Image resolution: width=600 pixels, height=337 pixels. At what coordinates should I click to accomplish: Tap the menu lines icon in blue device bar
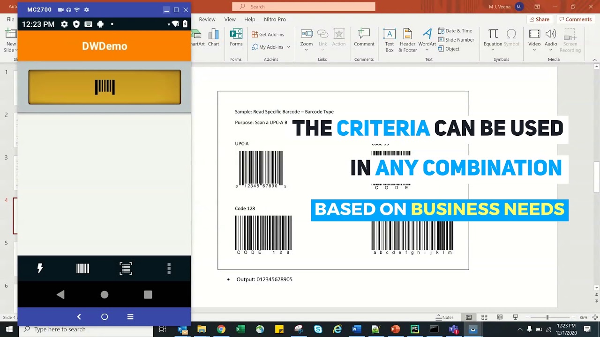[130, 317]
